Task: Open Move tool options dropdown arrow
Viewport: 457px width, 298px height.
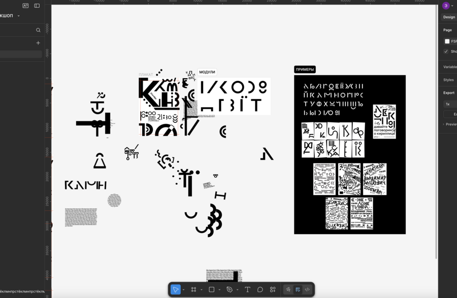Action: coord(184,290)
